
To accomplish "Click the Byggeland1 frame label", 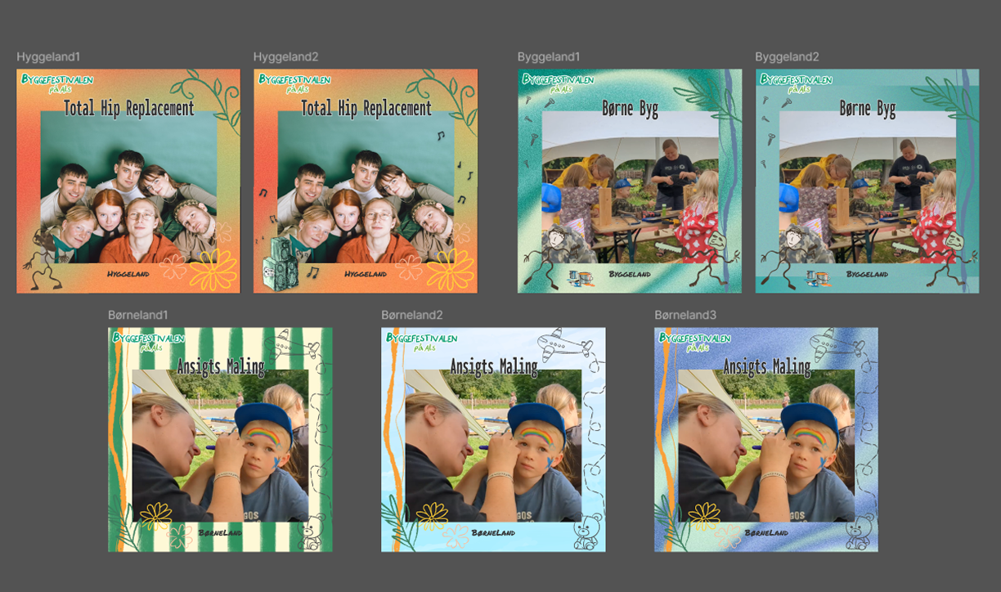I will 548,57.
